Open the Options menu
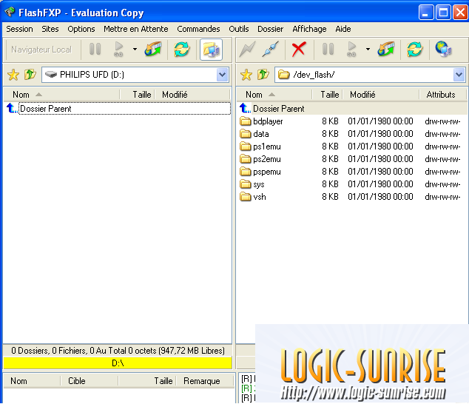The width and height of the screenshot is (469, 404). (81, 29)
